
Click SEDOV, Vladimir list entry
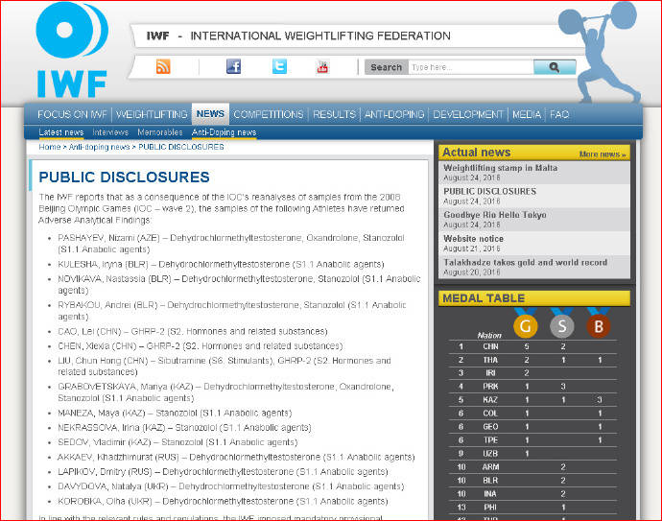tap(177, 442)
